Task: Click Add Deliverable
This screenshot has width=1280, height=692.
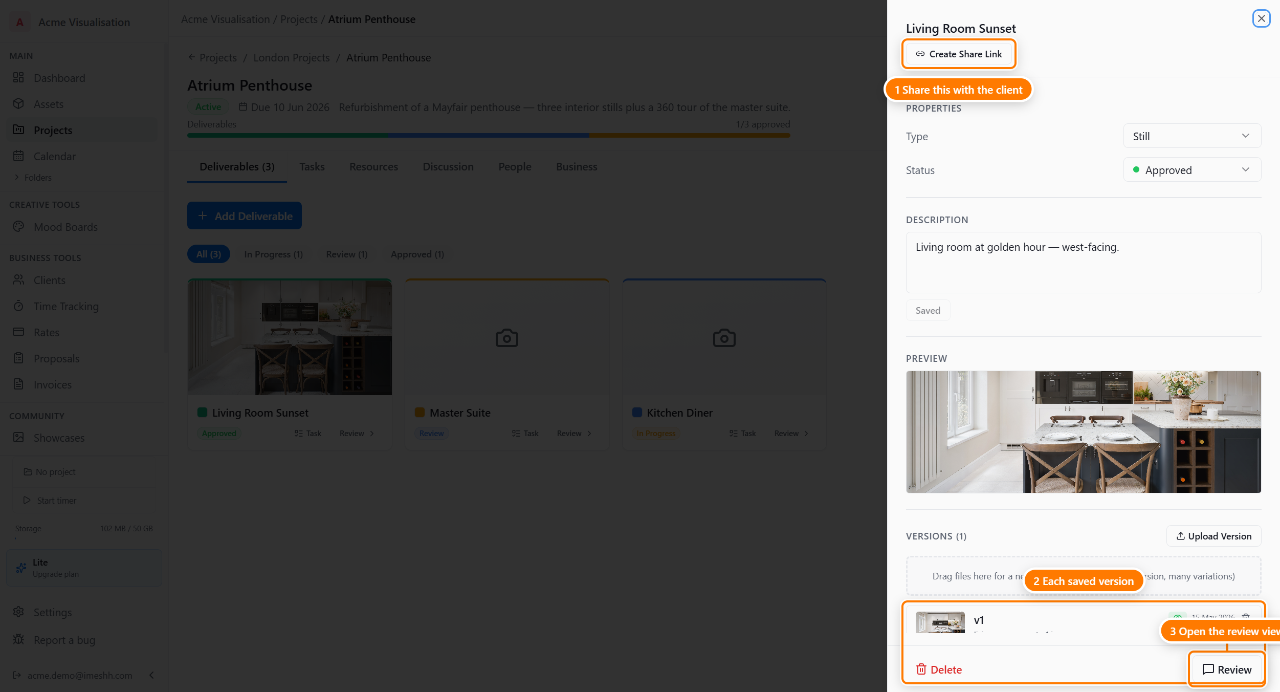Action: tap(245, 215)
